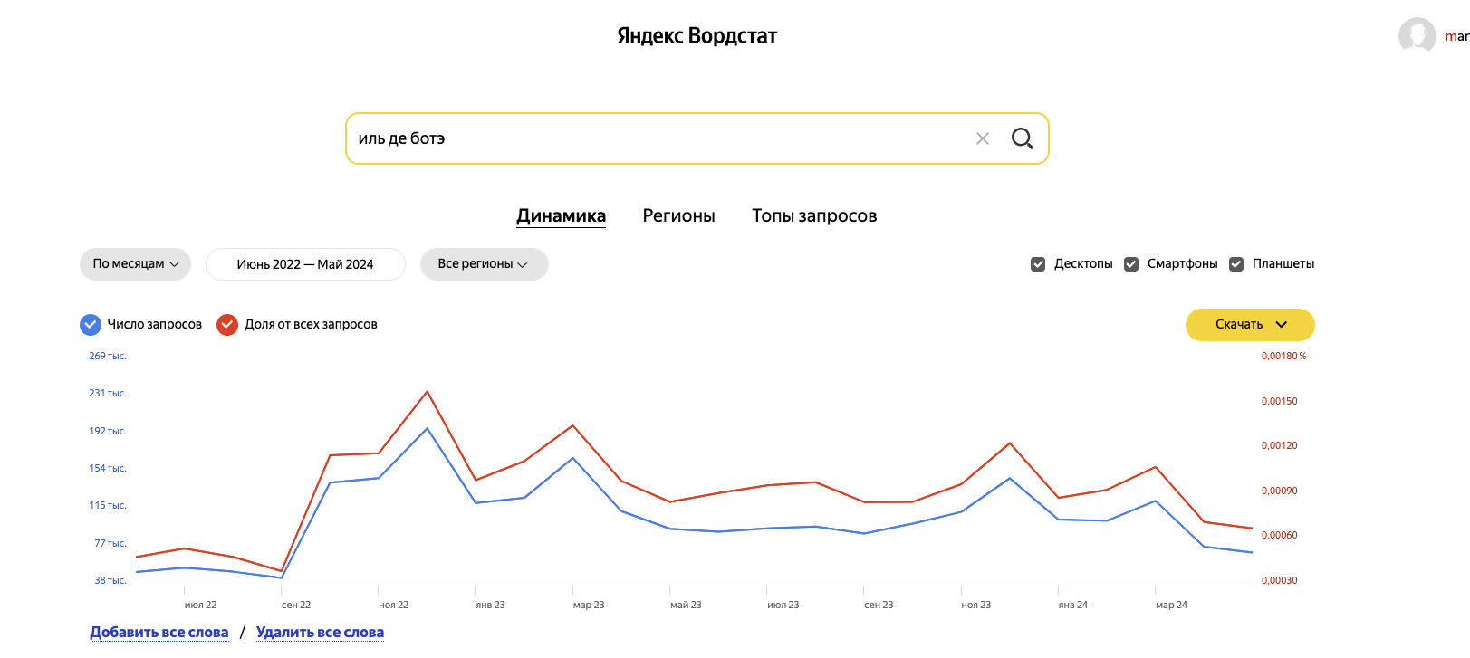
Task: Click the magnifier search icon
Action: 1023,138
